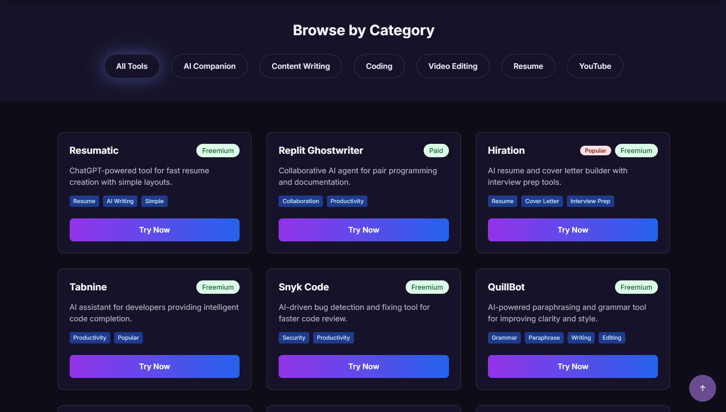Select the Interview Prep tag on Hiration
Screen dimensions: 726x412
[590, 201]
